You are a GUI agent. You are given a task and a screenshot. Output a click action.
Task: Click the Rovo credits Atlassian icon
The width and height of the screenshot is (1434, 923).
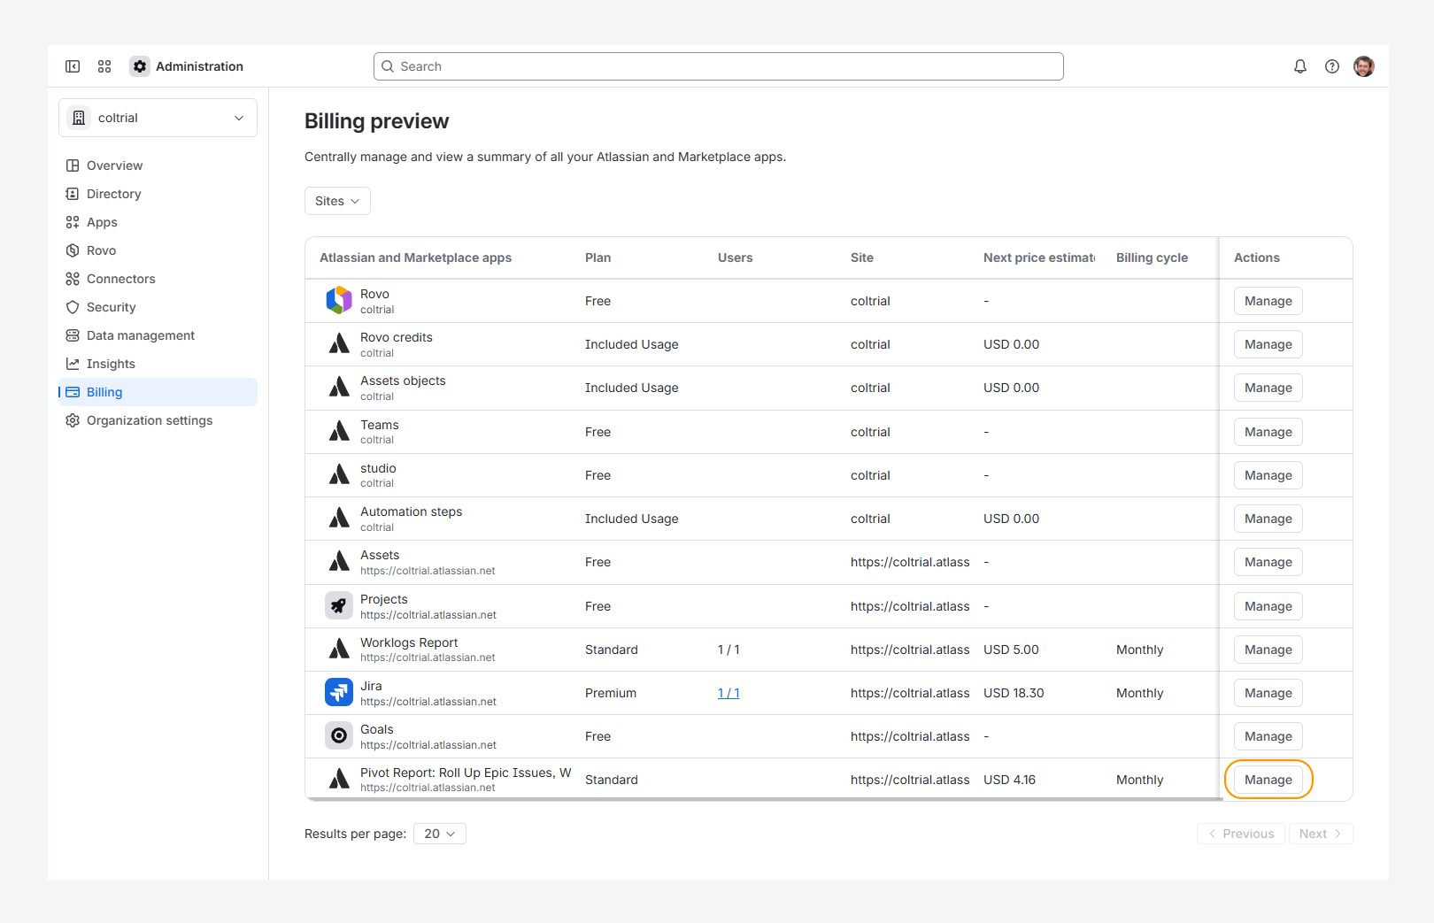point(339,344)
